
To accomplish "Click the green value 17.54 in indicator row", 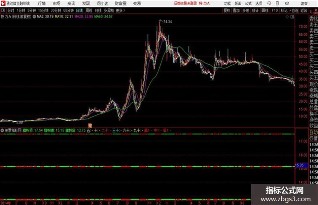I will click(39, 130).
